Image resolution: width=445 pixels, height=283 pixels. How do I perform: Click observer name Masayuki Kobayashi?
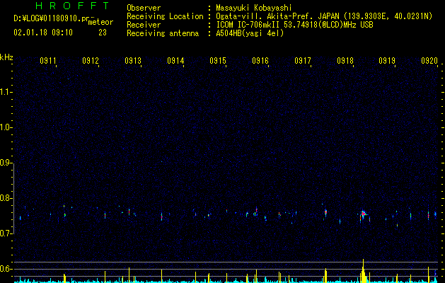click(x=253, y=8)
